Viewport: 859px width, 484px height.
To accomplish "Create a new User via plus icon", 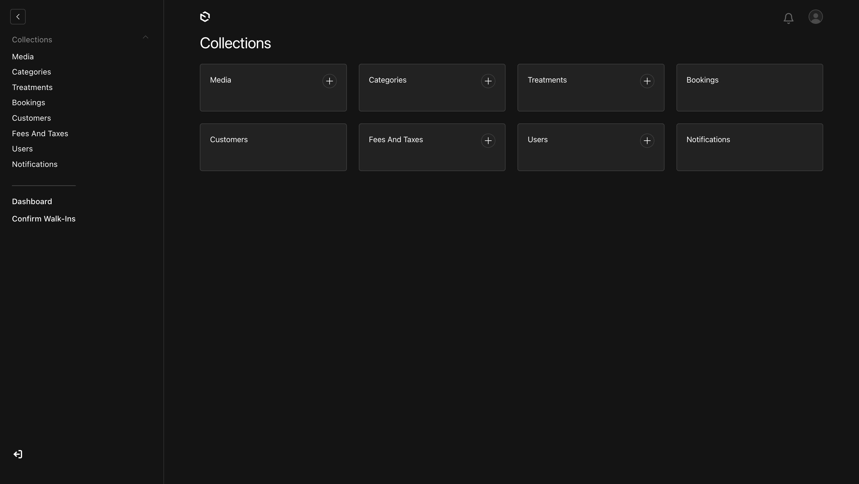I will [x=647, y=141].
